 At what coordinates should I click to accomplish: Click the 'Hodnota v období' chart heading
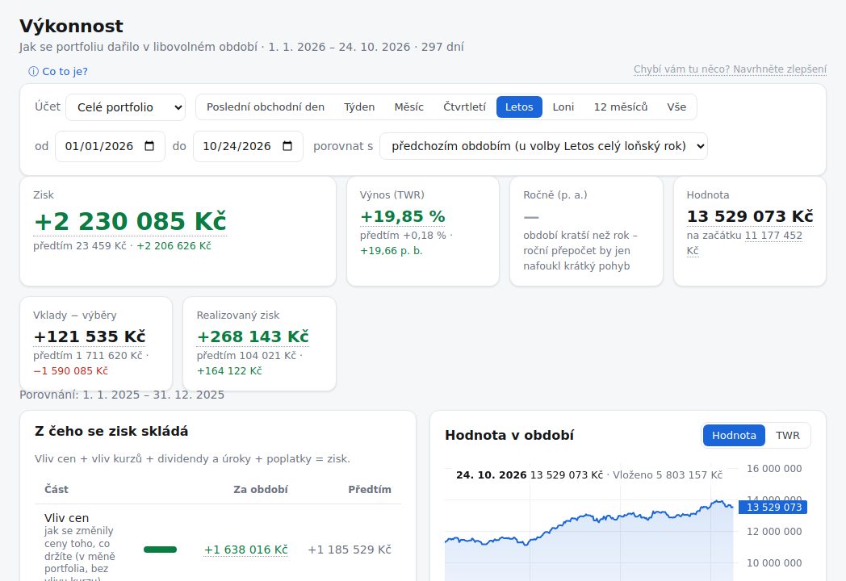[x=509, y=435]
